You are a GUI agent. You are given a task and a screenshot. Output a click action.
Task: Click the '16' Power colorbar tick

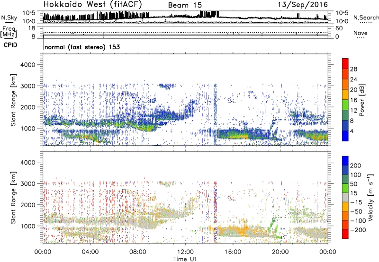(353, 100)
